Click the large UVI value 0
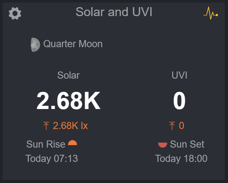228x183 pixels. click(179, 101)
